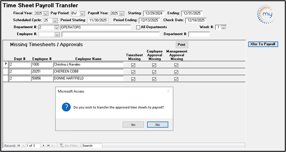Select the Christina z Navales row selector
Image resolution: width=286 pixels, height=152 pixels.
(x=6, y=64)
